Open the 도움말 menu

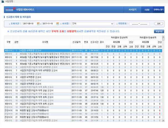[x=147, y=10]
